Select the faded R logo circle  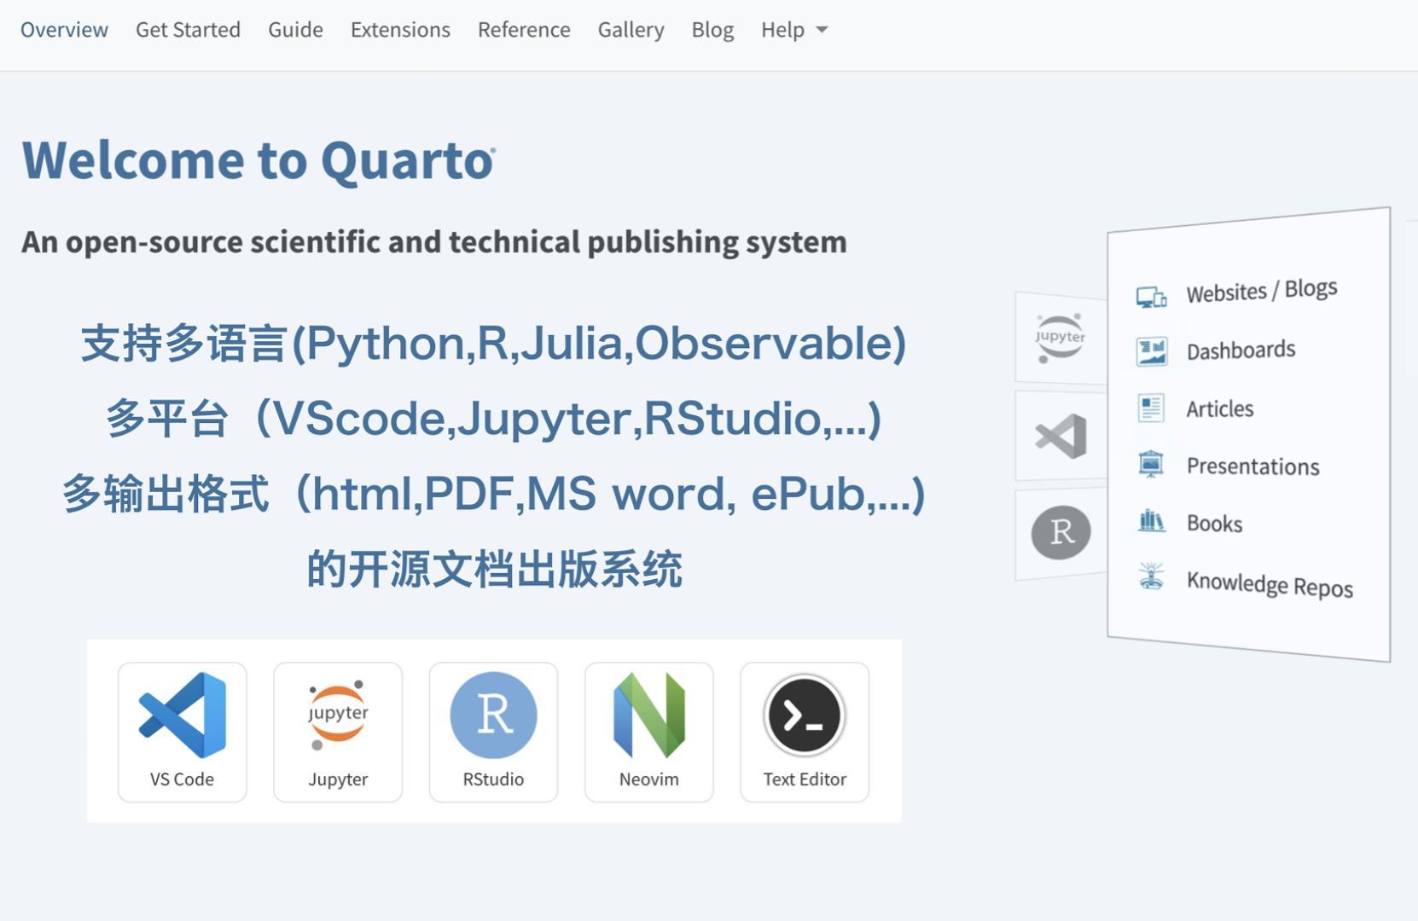coord(1060,530)
